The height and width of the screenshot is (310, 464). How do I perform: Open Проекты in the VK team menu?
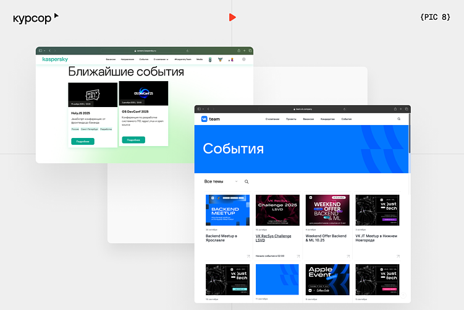click(x=291, y=119)
